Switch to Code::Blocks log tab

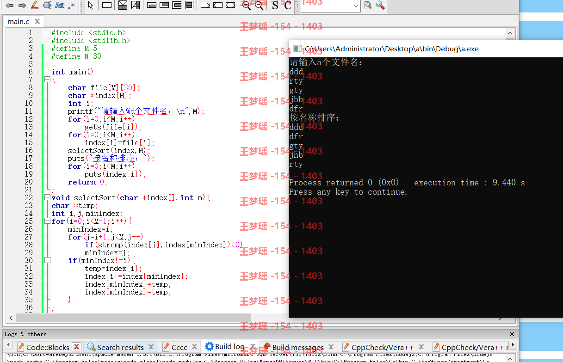tap(48, 347)
